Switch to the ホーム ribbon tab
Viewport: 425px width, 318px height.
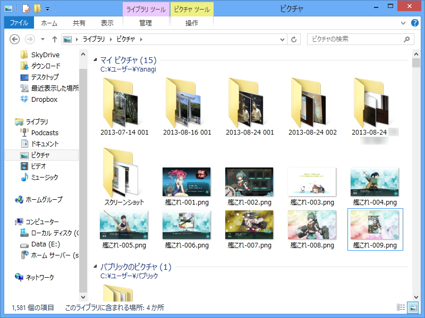(x=49, y=23)
